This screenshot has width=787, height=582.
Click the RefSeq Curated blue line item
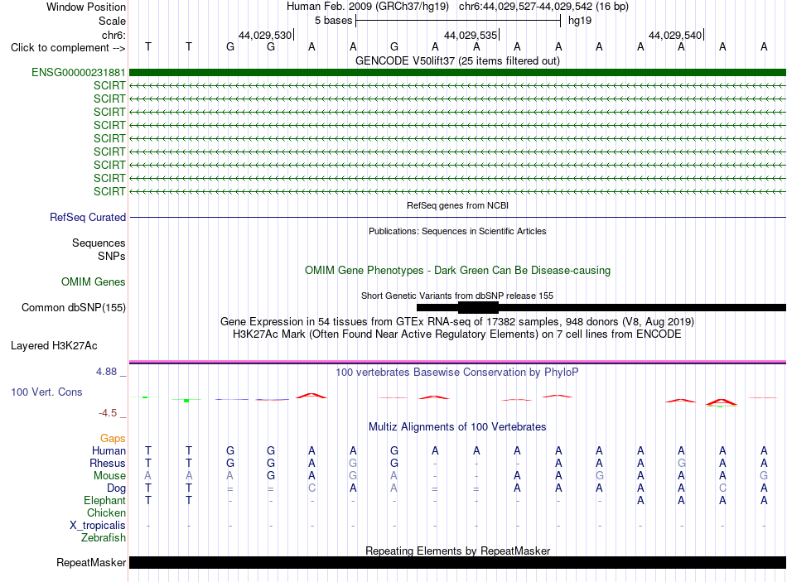coord(457,217)
